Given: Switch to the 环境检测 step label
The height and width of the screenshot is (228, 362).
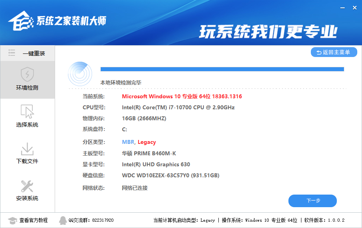Looking at the screenshot, I should [27, 88].
